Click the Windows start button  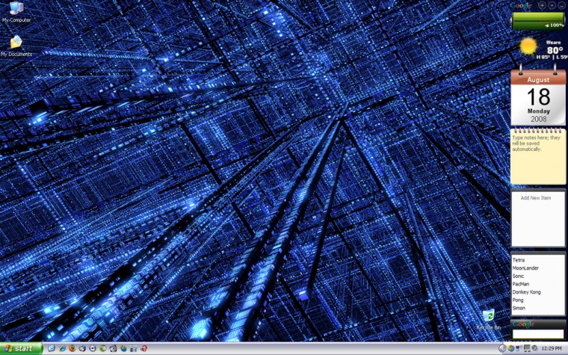21,348
